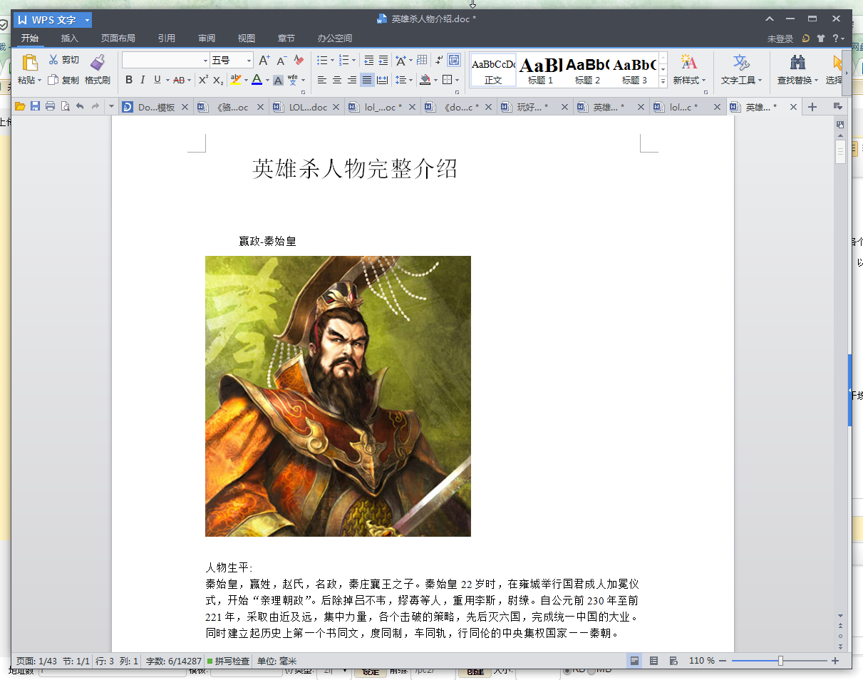The width and height of the screenshot is (863, 680).
Task: Align text right
Action: pos(352,80)
